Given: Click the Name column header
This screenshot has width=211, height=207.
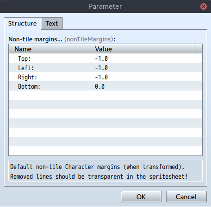Looking at the screenshot, I should tap(49, 49).
